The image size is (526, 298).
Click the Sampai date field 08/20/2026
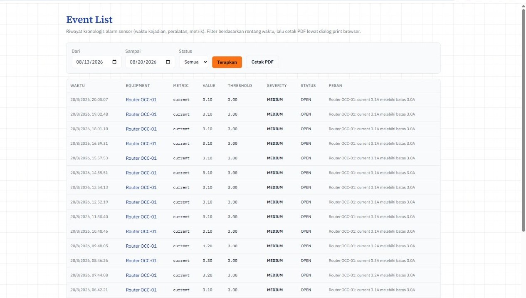click(150, 62)
